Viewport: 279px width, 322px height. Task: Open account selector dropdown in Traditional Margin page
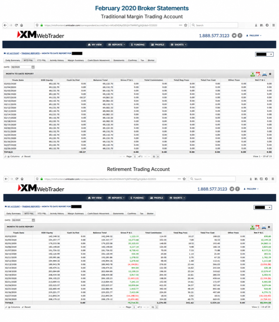(264, 54)
